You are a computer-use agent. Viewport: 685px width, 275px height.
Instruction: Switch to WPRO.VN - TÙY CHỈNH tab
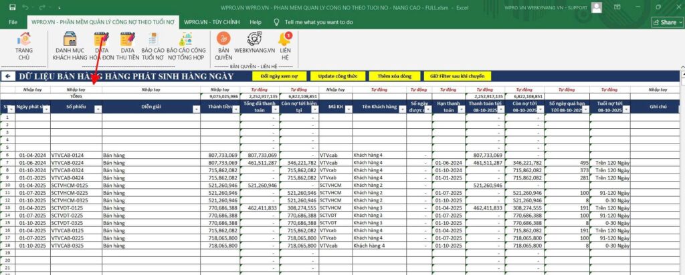pyautogui.click(x=212, y=21)
